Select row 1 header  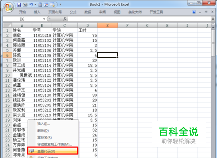coord(7,30)
